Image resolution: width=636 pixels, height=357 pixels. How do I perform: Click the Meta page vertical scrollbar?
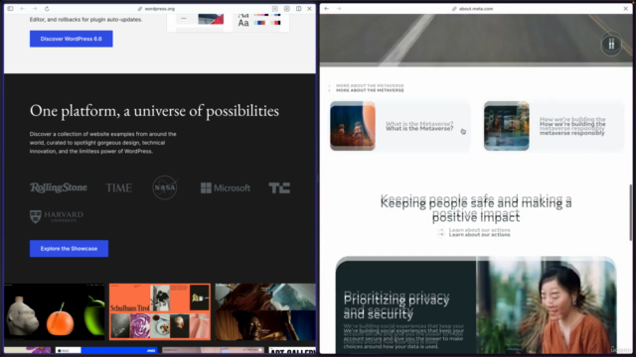click(630, 212)
